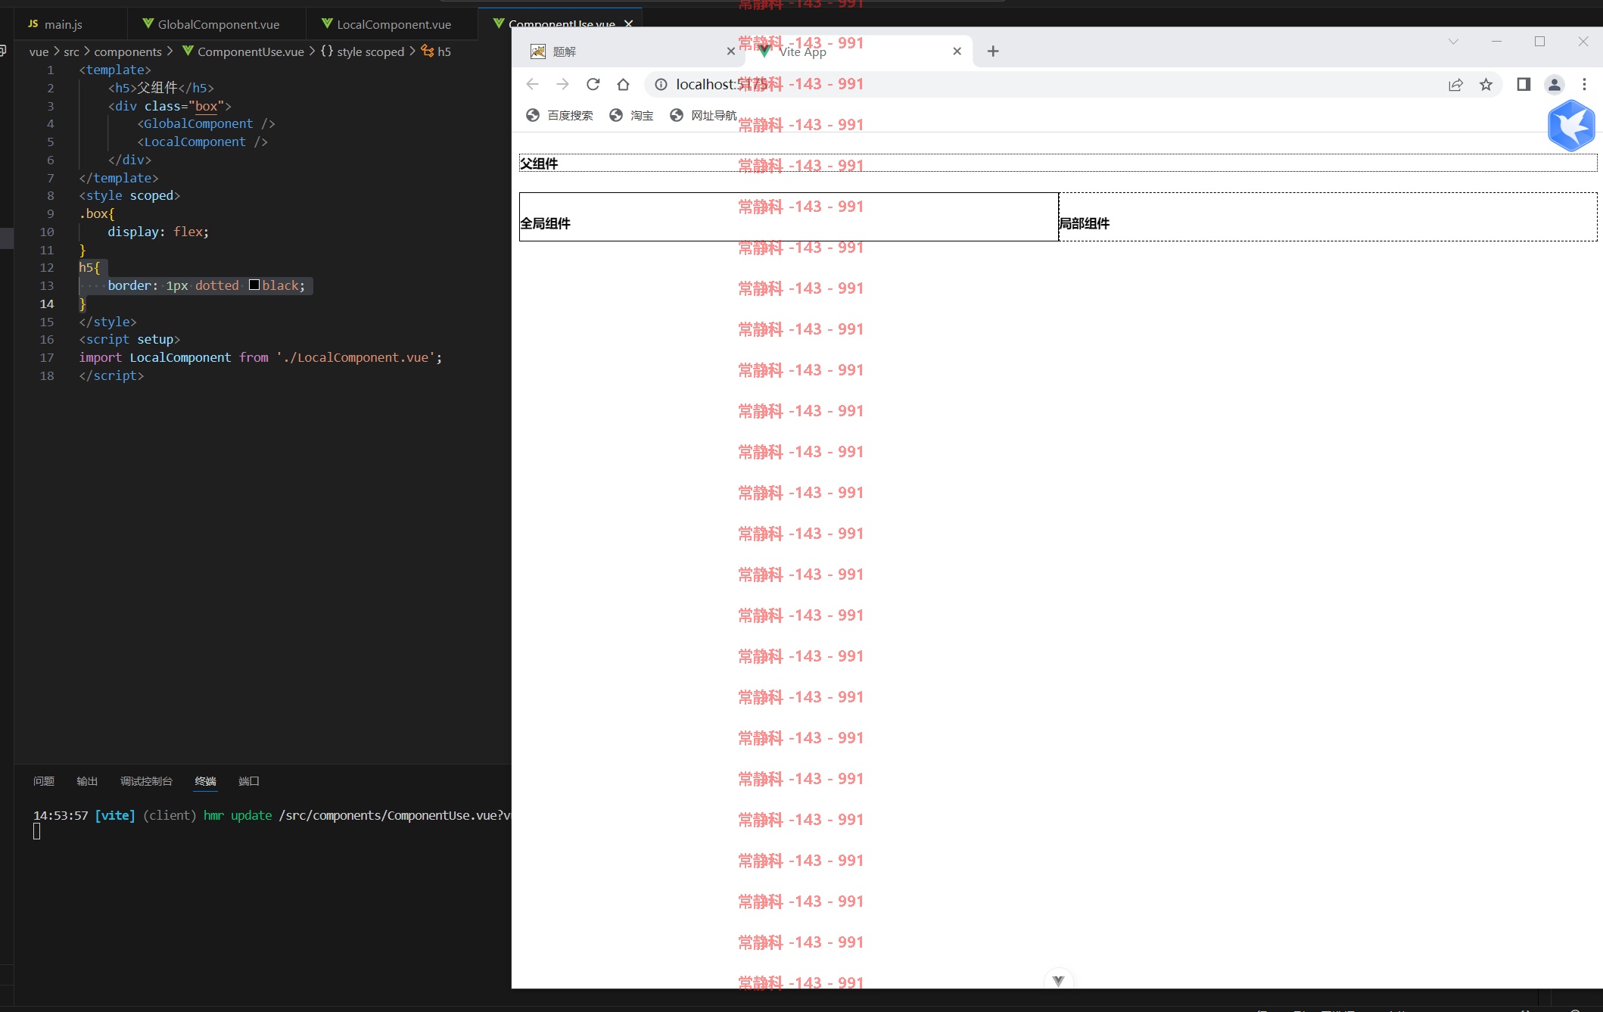This screenshot has height=1012, width=1603.
Task: Click 'vue' root breadcrumb segment
Action: click(x=39, y=51)
